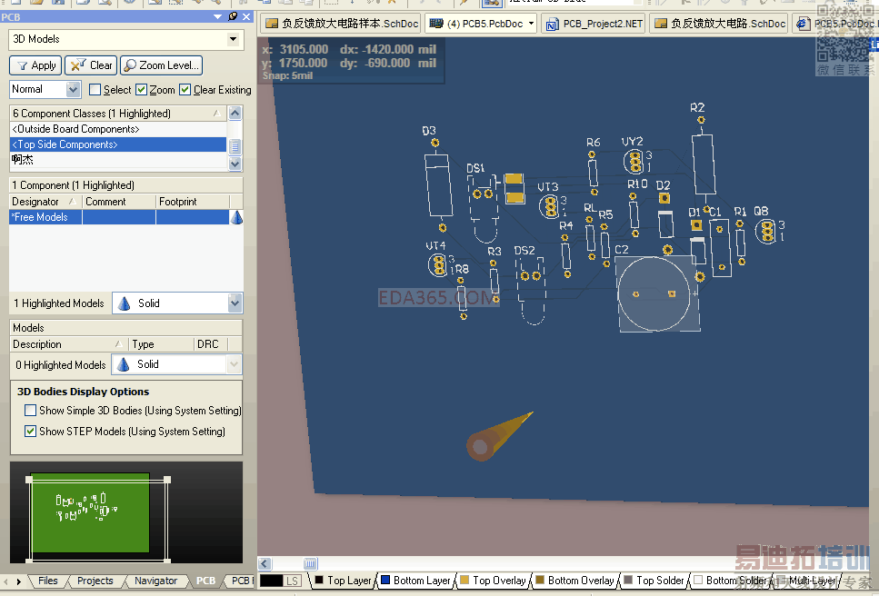This screenshot has height=596, width=879.
Task: Click the Apply filter button
Action: pos(35,65)
